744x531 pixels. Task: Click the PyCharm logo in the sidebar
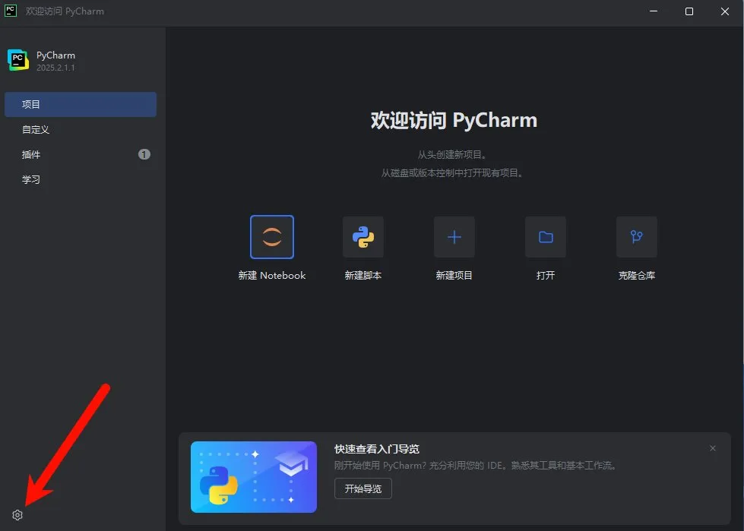[x=18, y=60]
